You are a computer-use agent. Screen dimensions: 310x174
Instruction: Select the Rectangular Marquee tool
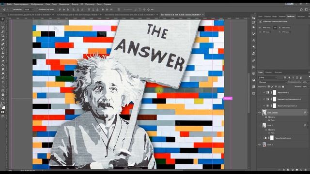[x=3, y=23]
